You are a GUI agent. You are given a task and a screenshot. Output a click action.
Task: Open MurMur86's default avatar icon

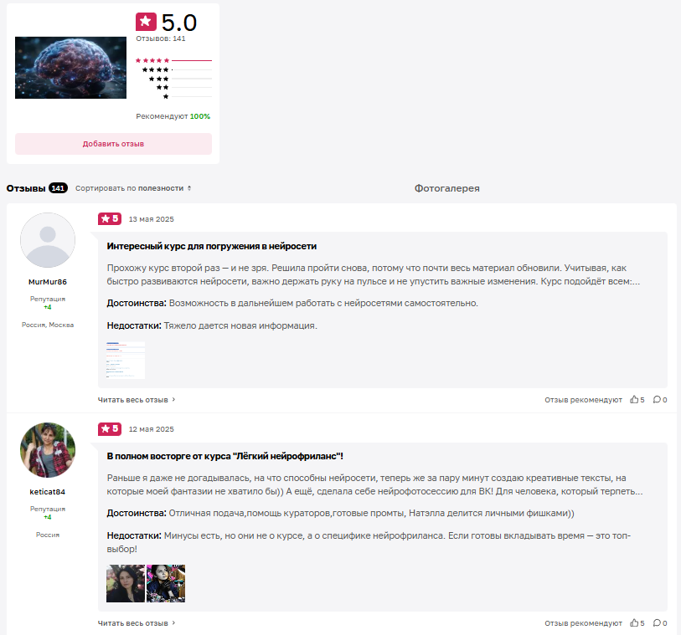[x=48, y=240]
